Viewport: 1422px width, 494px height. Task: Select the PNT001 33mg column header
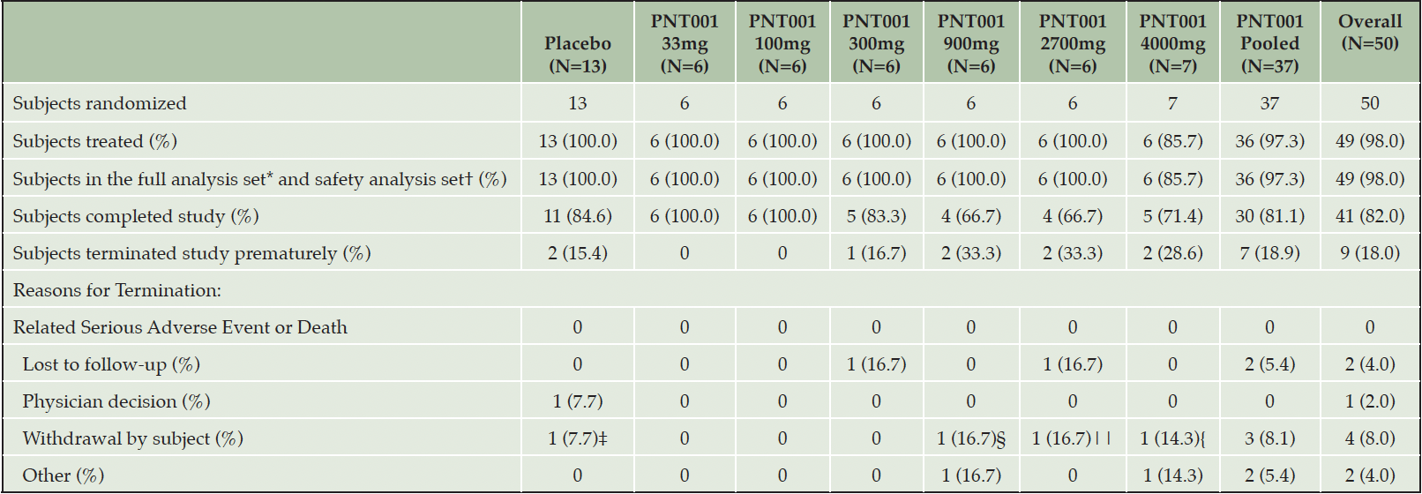(x=685, y=43)
